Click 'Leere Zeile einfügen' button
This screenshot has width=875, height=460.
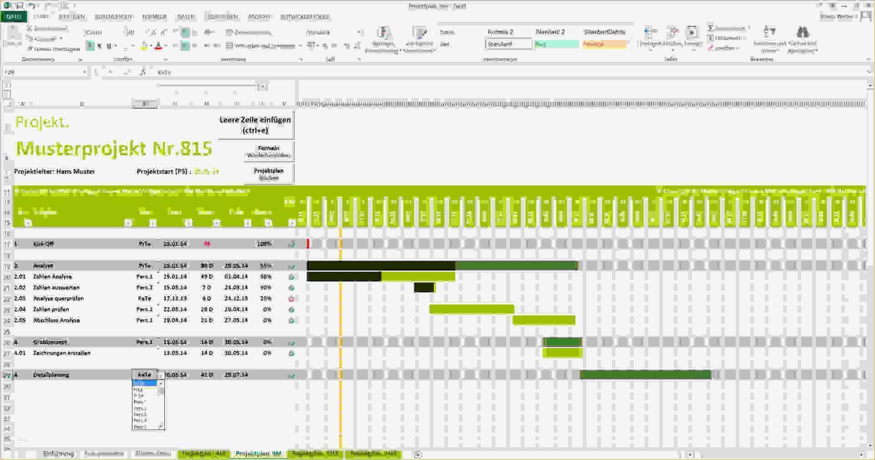(x=255, y=125)
